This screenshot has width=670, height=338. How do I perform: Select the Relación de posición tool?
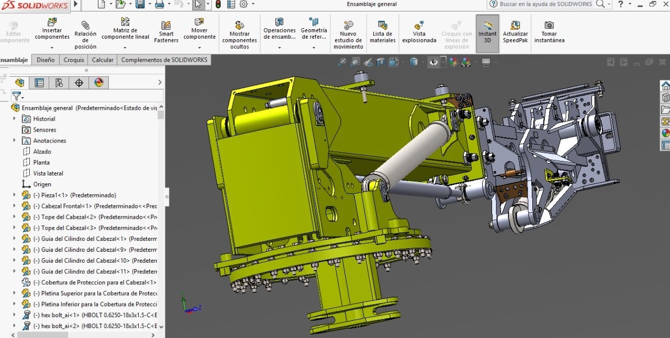click(85, 34)
